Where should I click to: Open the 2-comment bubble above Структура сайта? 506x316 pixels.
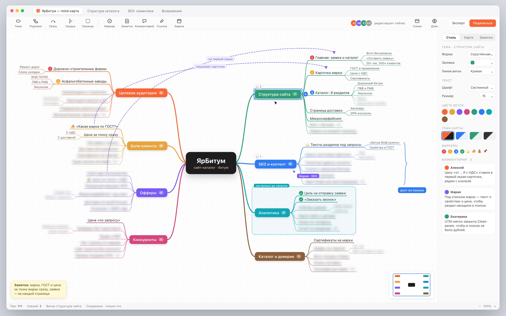tap(259, 86)
